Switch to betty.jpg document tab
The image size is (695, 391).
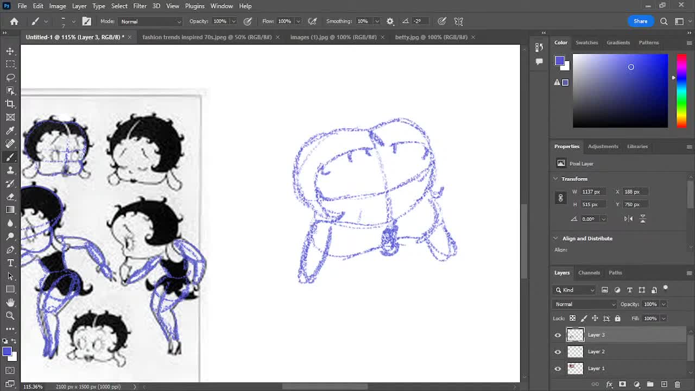[431, 37]
